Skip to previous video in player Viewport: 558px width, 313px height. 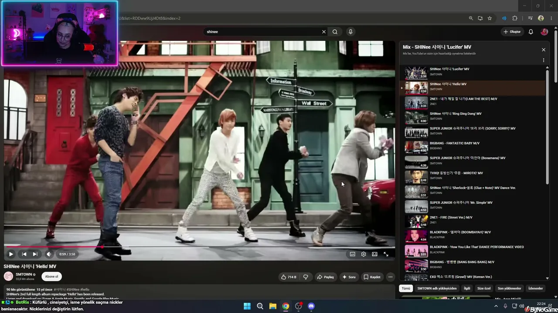click(x=24, y=254)
